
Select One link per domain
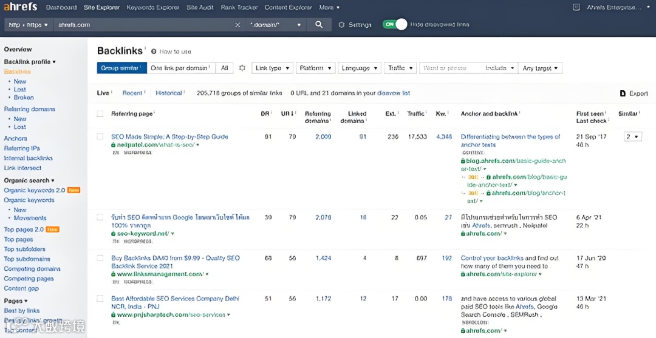point(179,68)
